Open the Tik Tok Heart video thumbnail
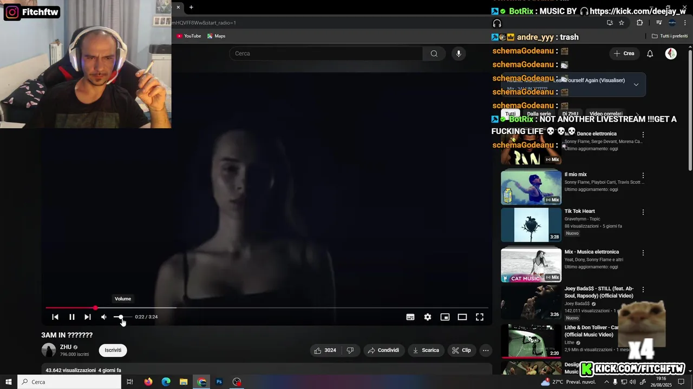 [x=531, y=225]
